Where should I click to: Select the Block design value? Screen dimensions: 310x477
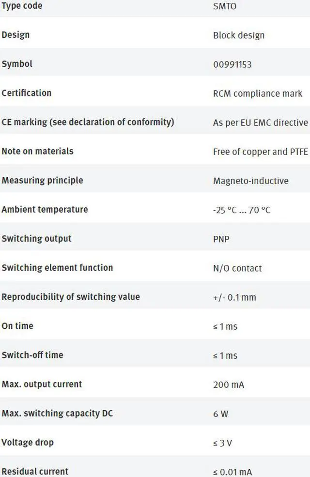click(239, 35)
